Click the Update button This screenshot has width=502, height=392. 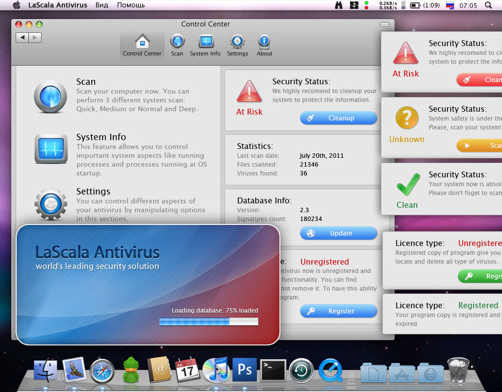click(338, 233)
